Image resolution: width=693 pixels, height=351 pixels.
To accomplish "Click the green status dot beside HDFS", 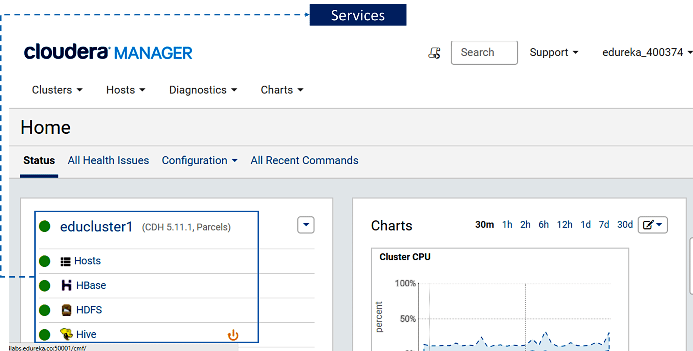I will [45, 310].
